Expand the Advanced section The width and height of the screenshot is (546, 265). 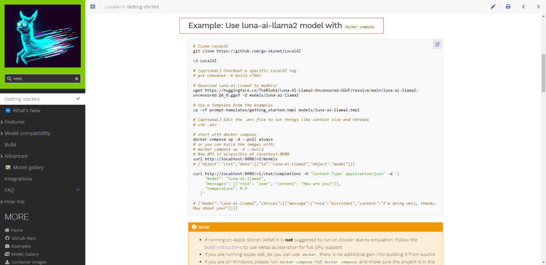pos(2,156)
